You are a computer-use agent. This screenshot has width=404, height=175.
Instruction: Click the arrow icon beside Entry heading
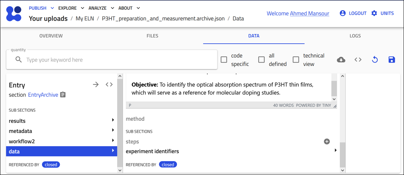[96, 84]
